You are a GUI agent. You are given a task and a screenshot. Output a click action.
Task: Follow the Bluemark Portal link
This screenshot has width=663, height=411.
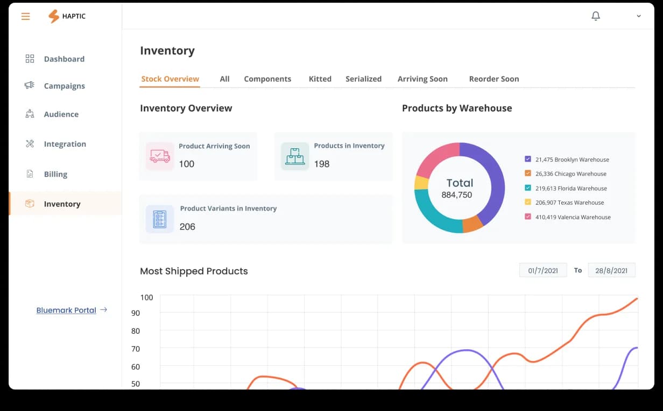[x=66, y=310]
